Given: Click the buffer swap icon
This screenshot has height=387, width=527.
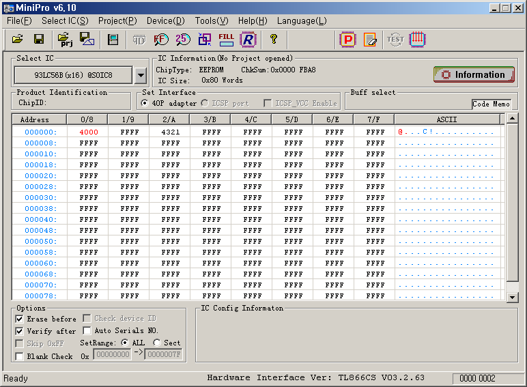Looking at the screenshot, I should (204, 40).
